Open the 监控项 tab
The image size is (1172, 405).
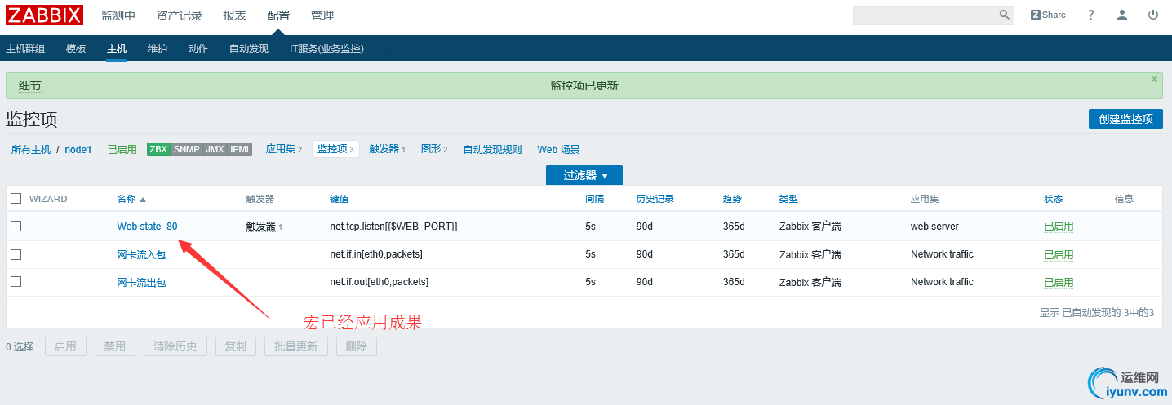335,149
